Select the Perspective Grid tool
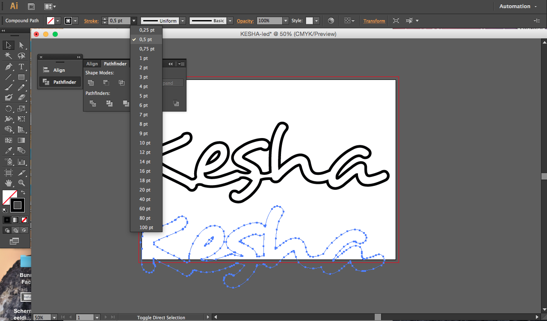 (21, 129)
